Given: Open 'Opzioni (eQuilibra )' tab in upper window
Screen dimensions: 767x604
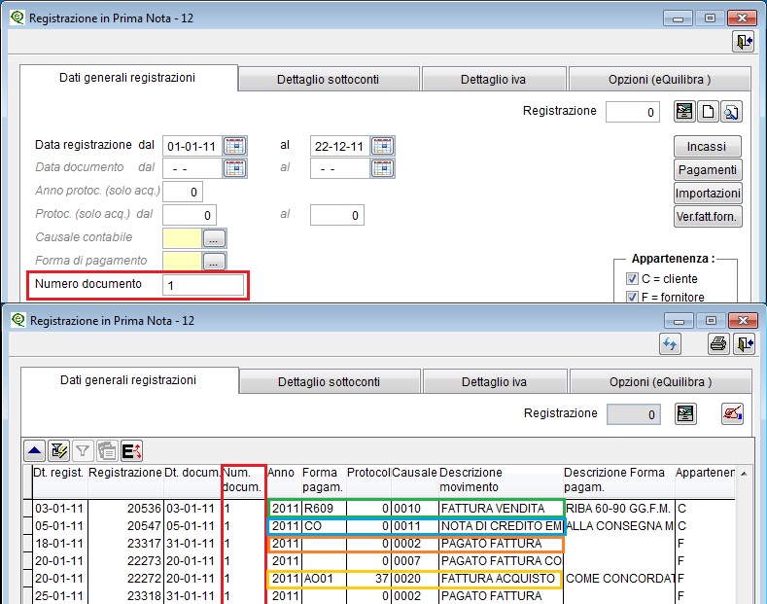Looking at the screenshot, I should click(x=659, y=80).
